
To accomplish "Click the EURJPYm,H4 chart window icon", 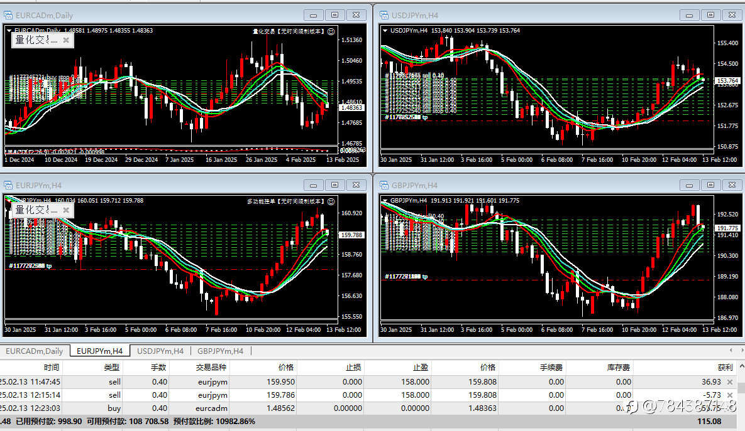I will pyautogui.click(x=8, y=185).
